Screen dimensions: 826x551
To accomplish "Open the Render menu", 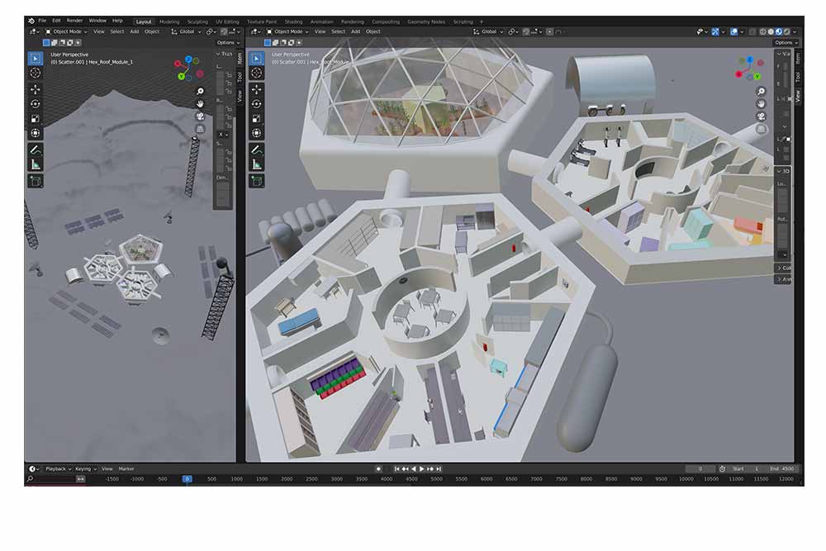I will 74,21.
